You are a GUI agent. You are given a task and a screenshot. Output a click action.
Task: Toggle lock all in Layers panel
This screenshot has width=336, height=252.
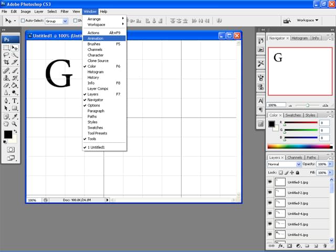[298, 173]
